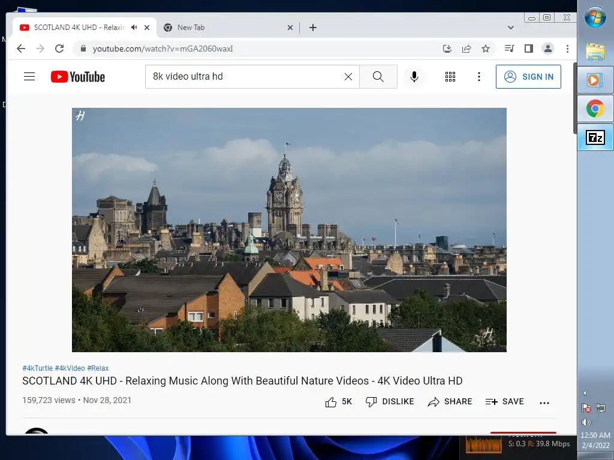The height and width of the screenshot is (460, 614).
Task: Open the network tray icon
Action: [x=601, y=408]
